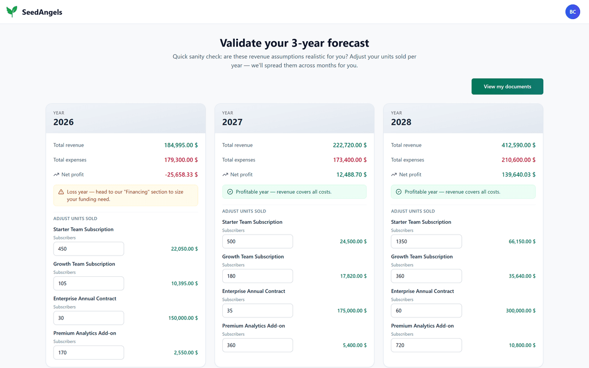Edit 2027 Growth Team Subscription field 180
Screen dimensions: 589x368
coord(258,276)
